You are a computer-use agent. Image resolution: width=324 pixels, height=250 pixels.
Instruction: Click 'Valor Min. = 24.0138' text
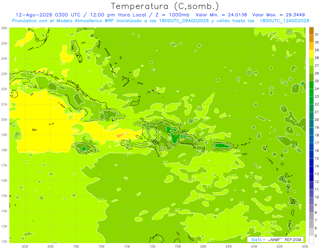(221, 15)
